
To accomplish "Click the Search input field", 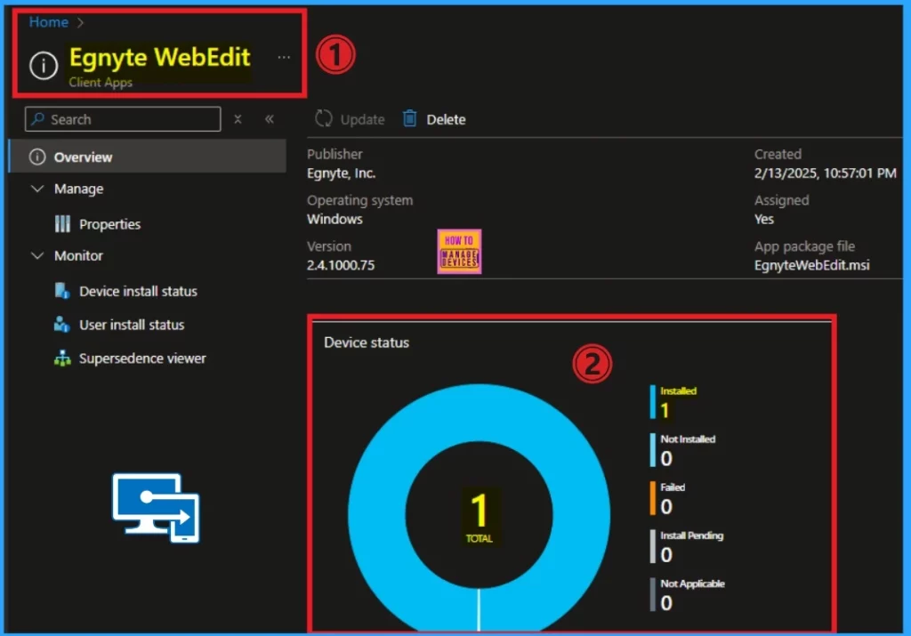I will tap(123, 119).
